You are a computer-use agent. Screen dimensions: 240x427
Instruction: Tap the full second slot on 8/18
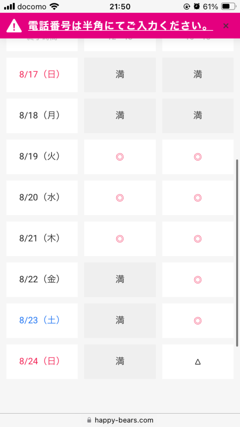(x=198, y=116)
